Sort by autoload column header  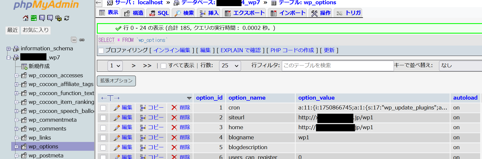pyautogui.click(x=465, y=98)
